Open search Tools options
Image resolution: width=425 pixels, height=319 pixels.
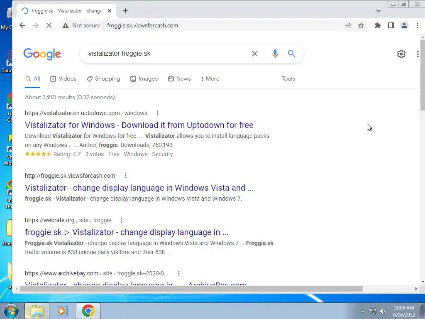288,79
